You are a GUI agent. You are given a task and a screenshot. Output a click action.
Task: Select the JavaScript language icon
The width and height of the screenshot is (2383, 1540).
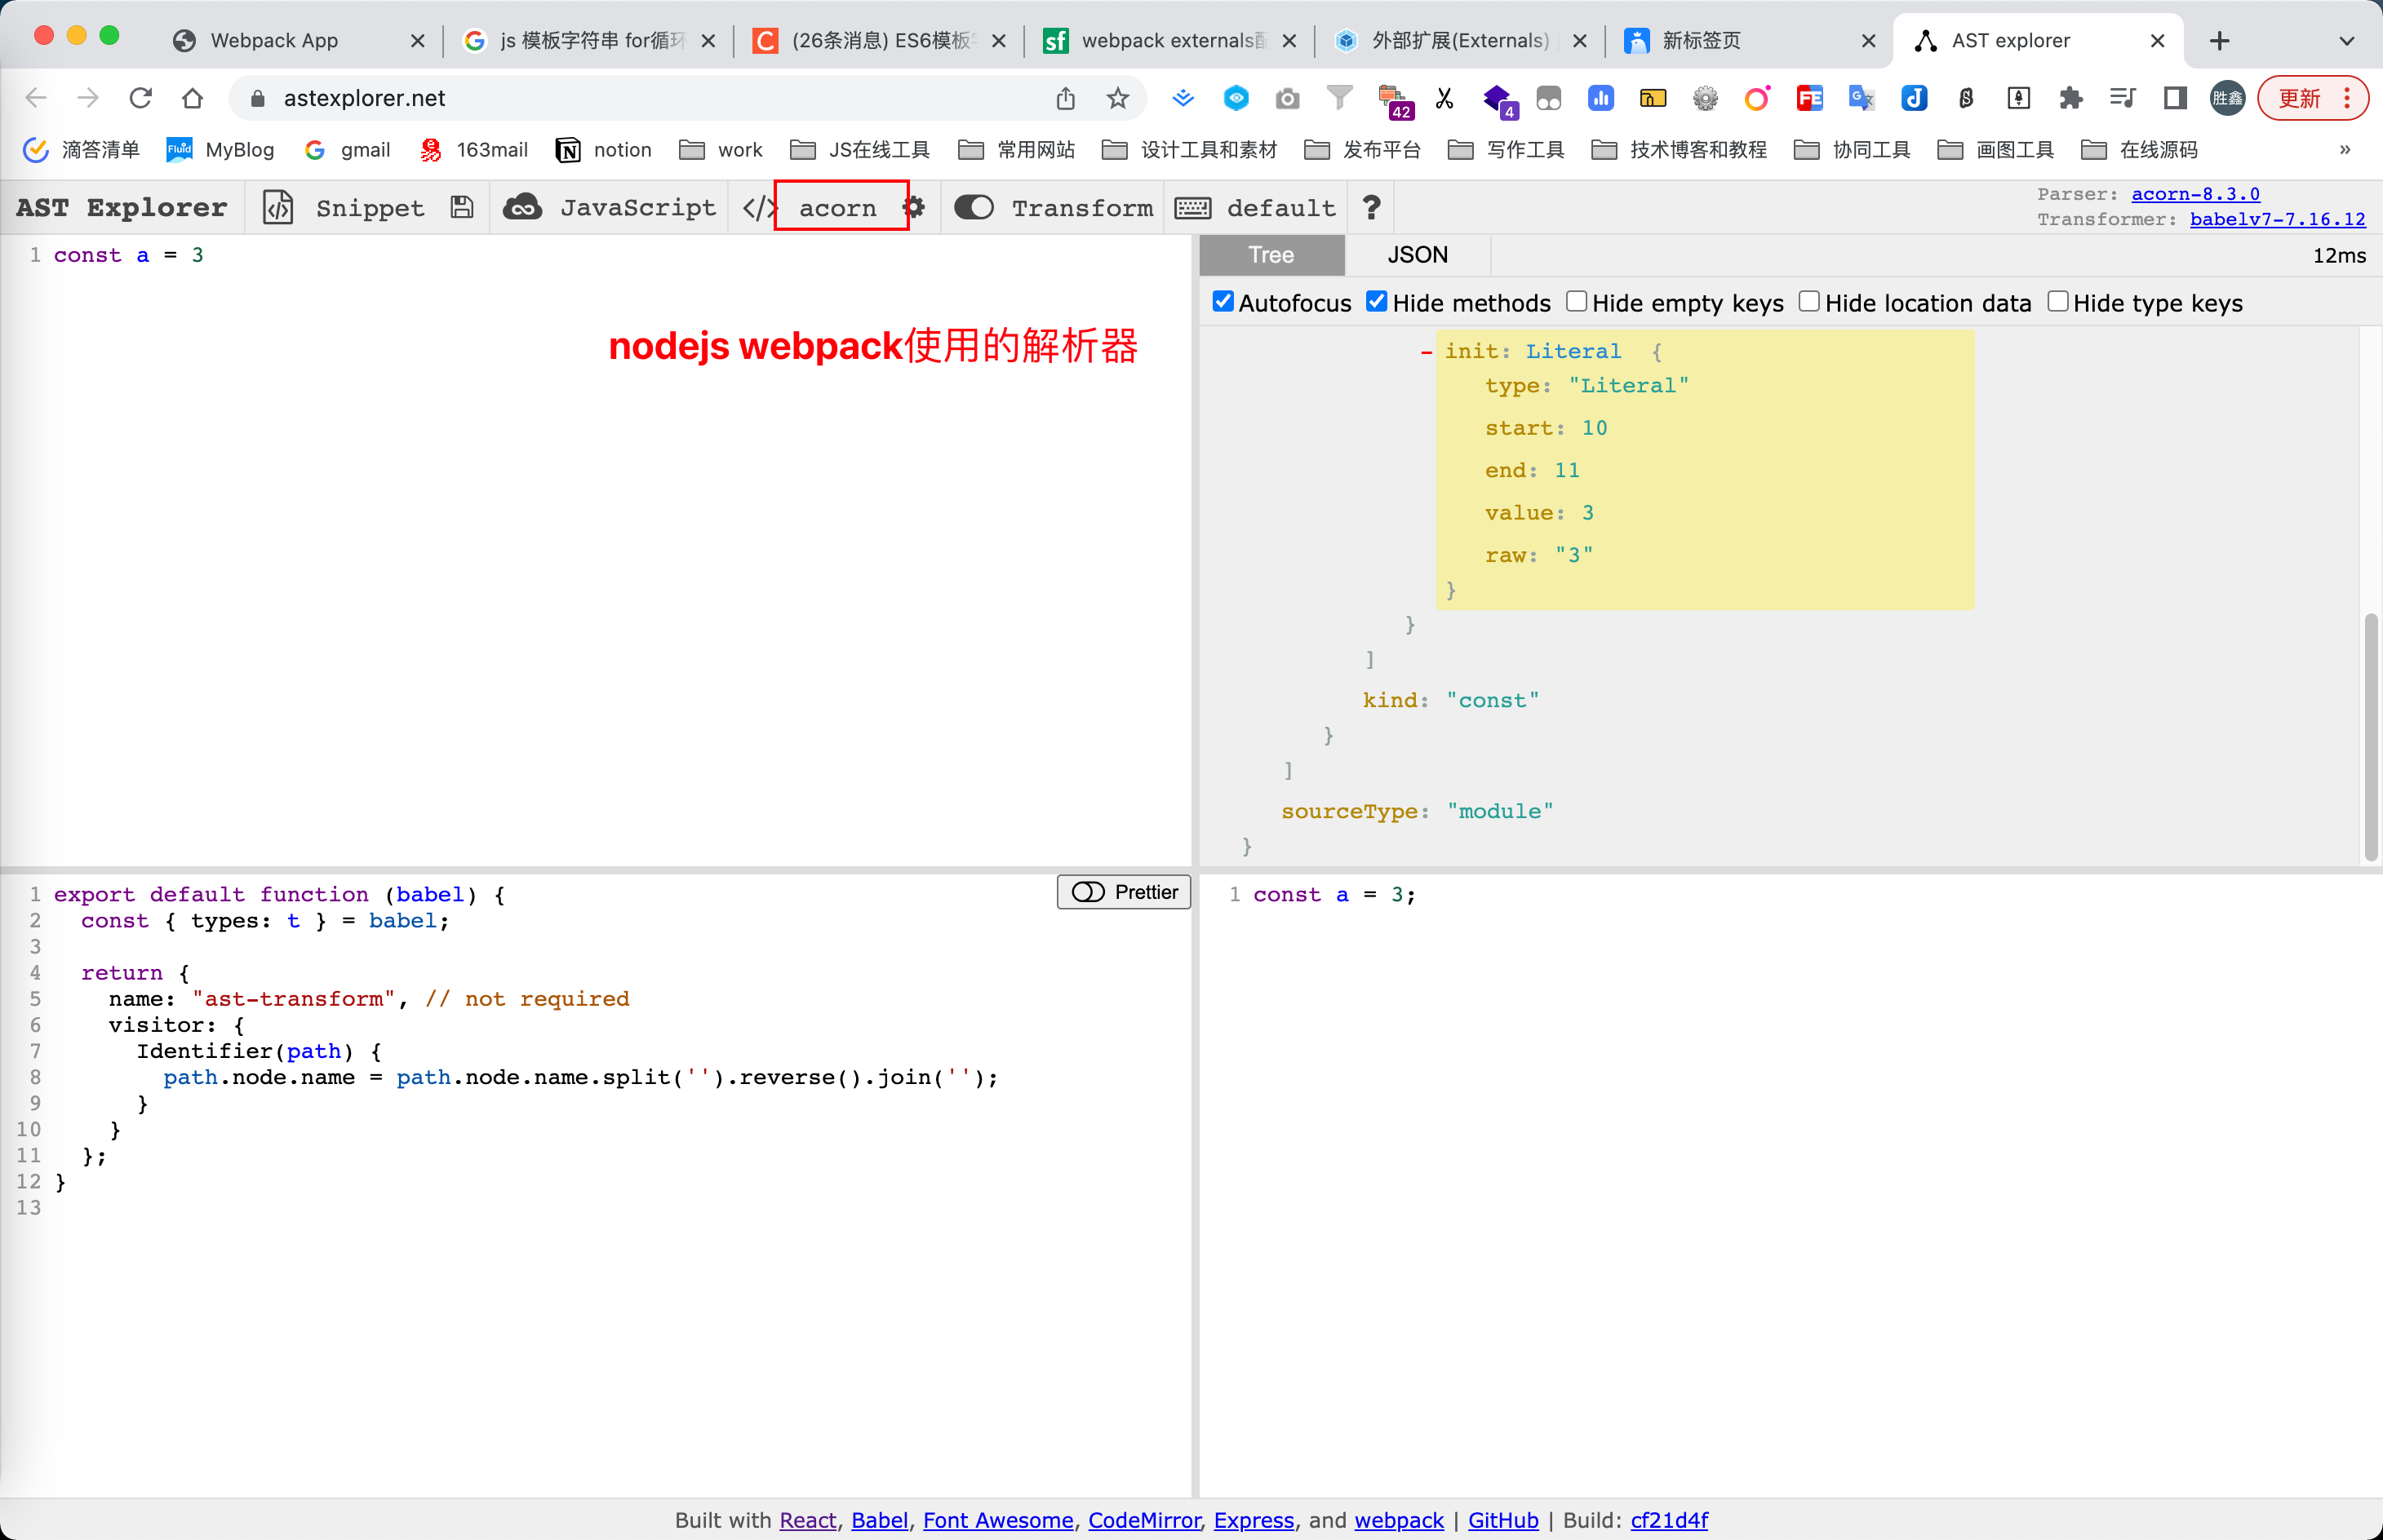tap(521, 206)
